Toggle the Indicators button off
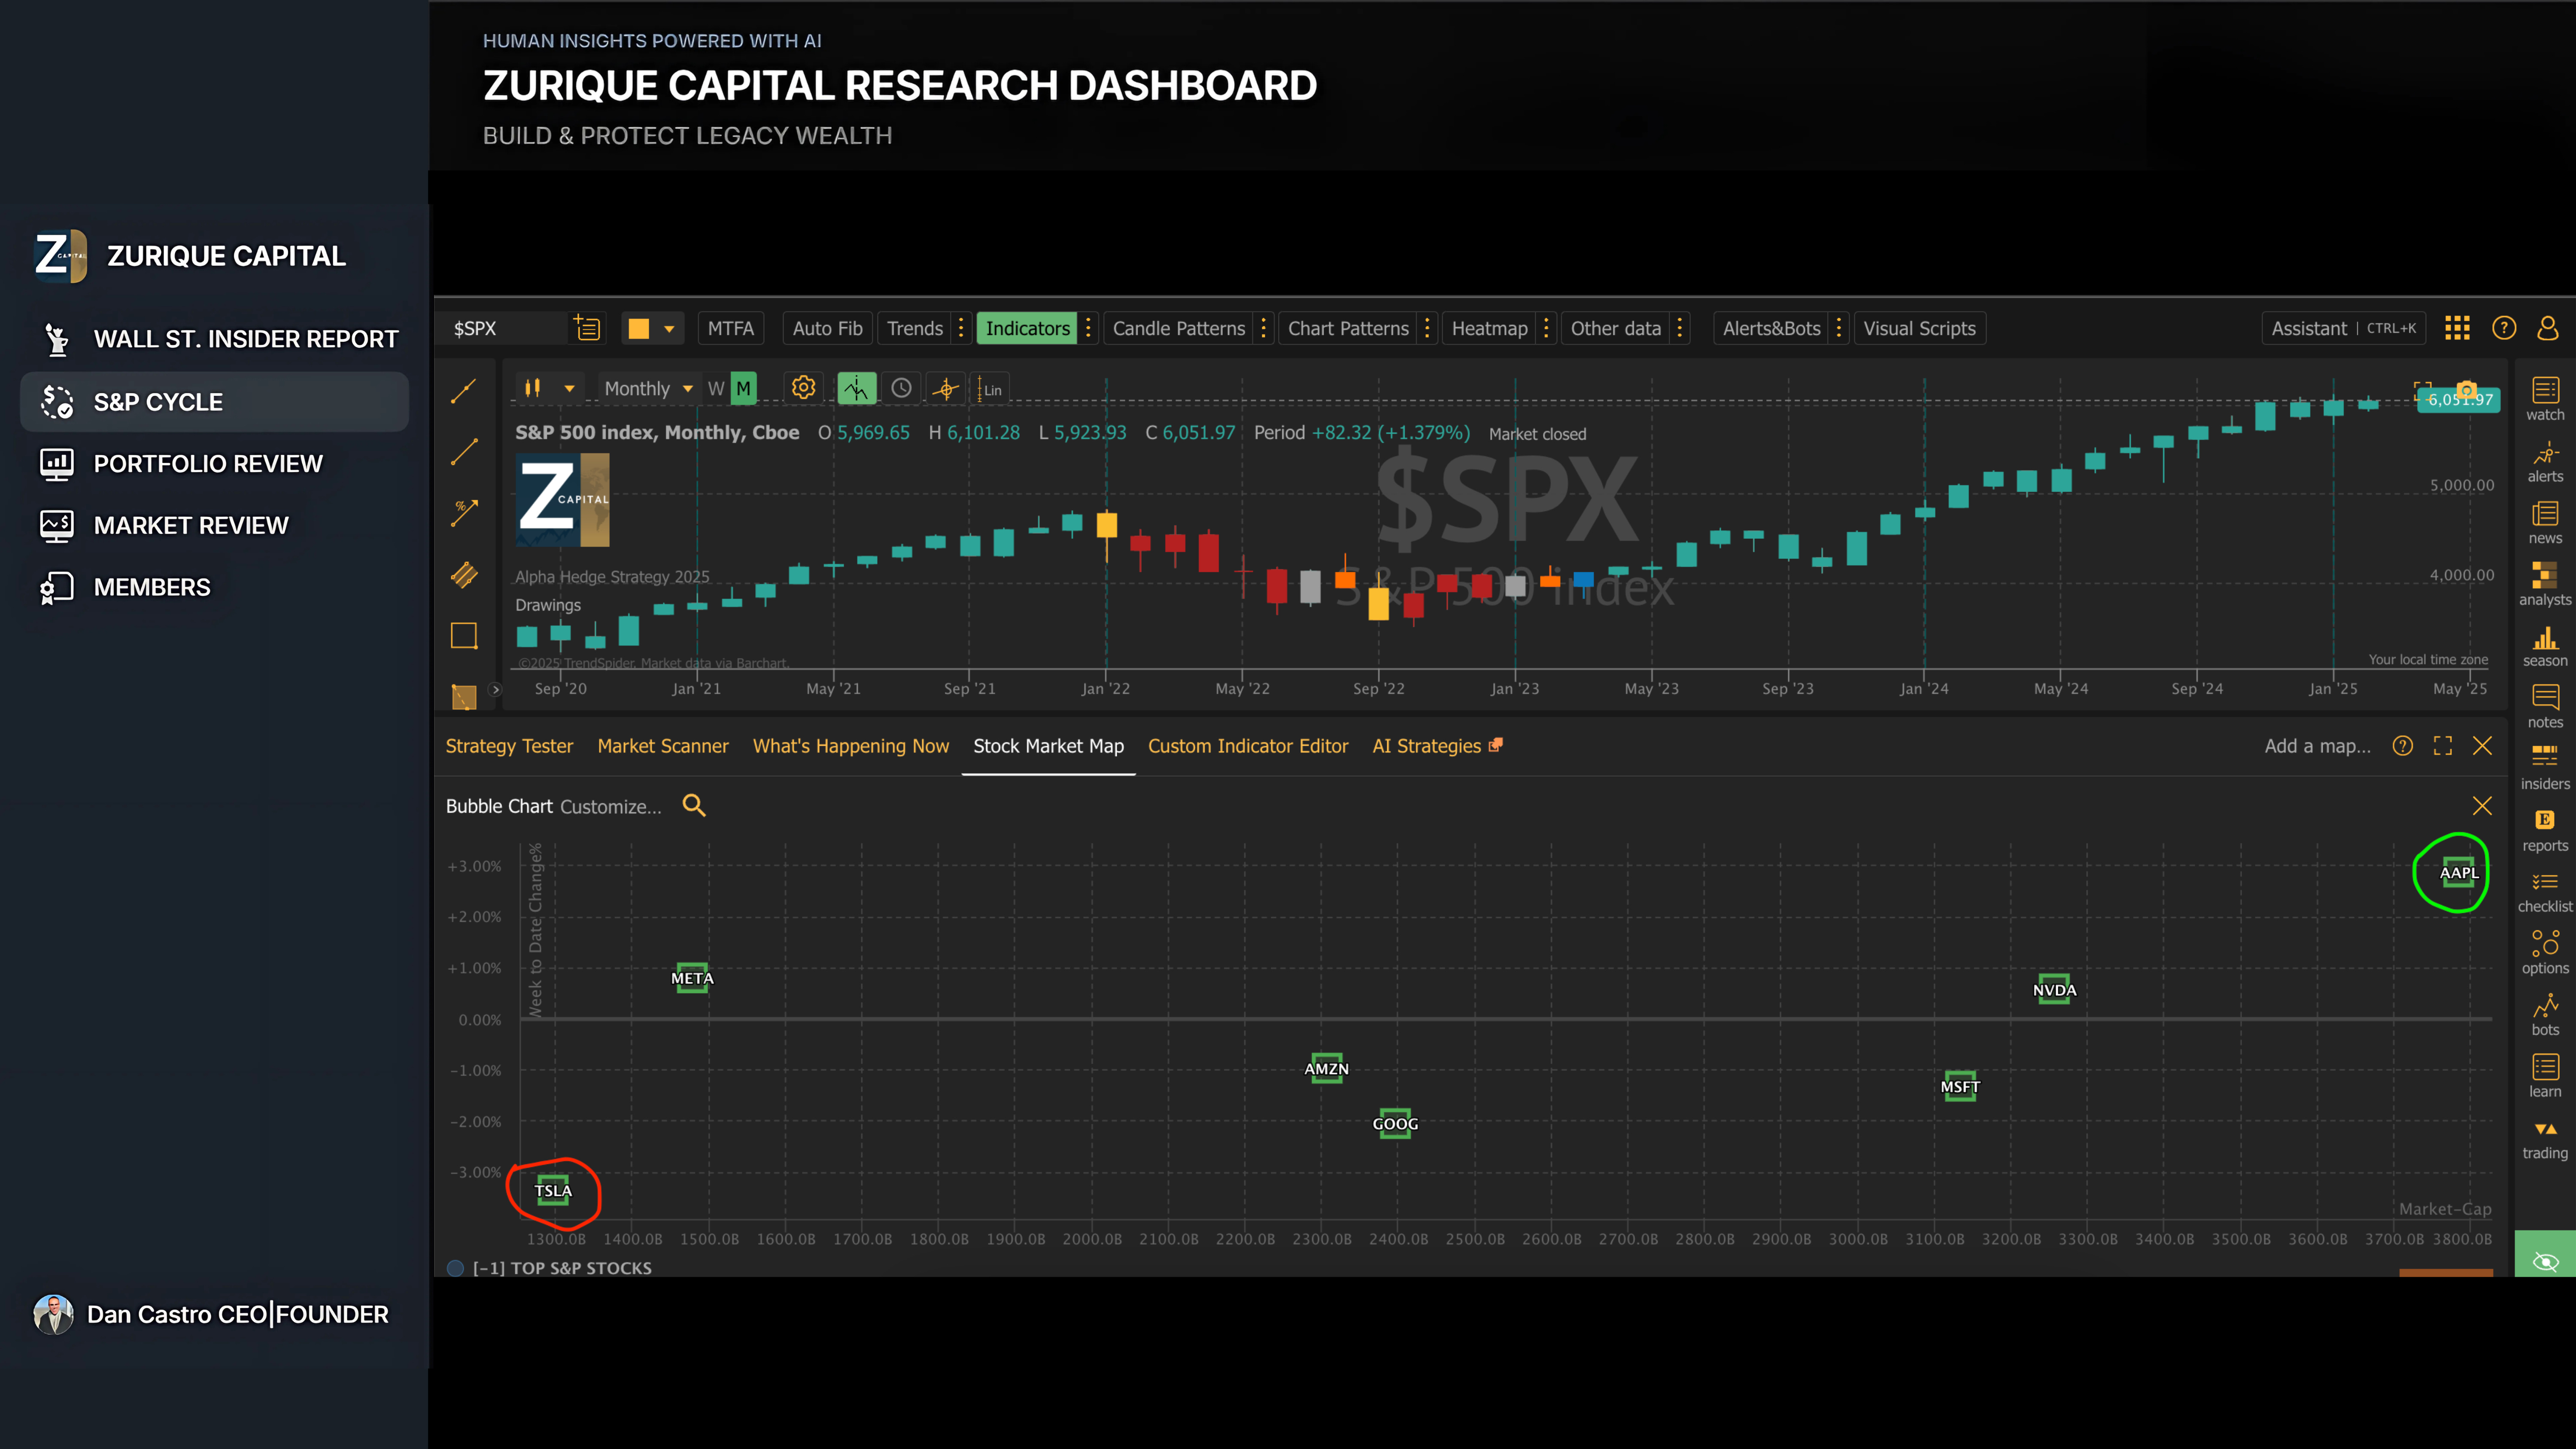This screenshot has width=2576, height=1449. coord(1027,328)
